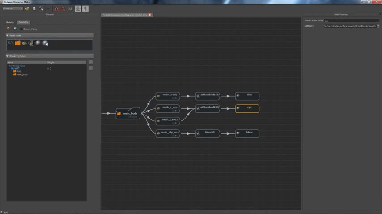Select the highlighted eye shader node
Screen dimensions: 382x214
(x=247, y=109)
